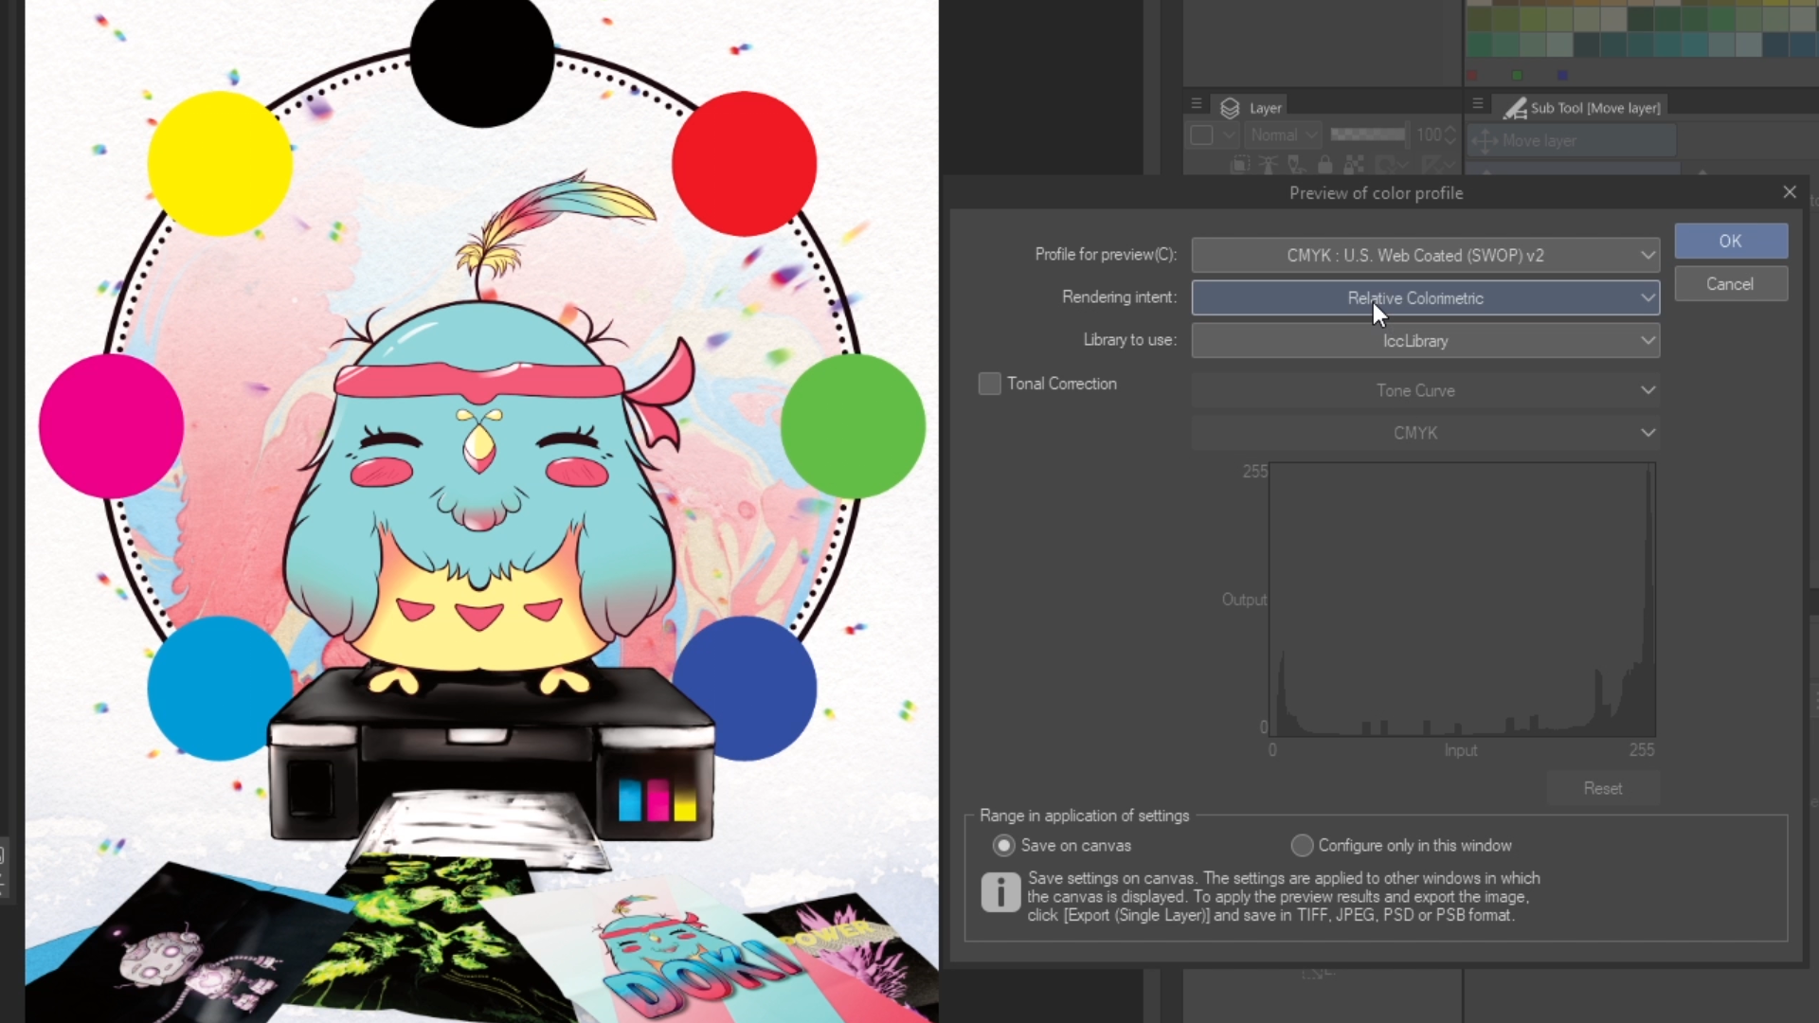The height and width of the screenshot is (1023, 1819).
Task: Click the layer opacity slider
Action: [x=1367, y=135]
